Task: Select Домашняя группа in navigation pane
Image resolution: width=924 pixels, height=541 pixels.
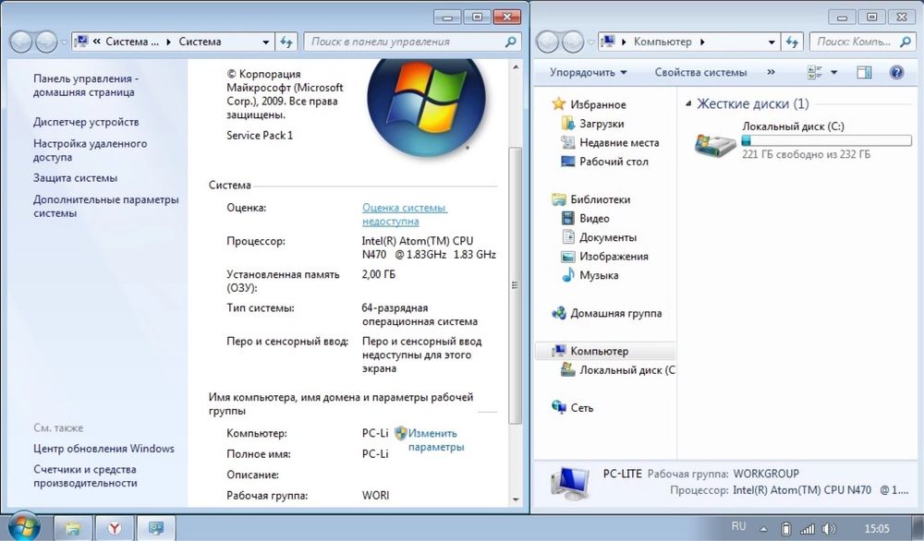Action: (606, 313)
